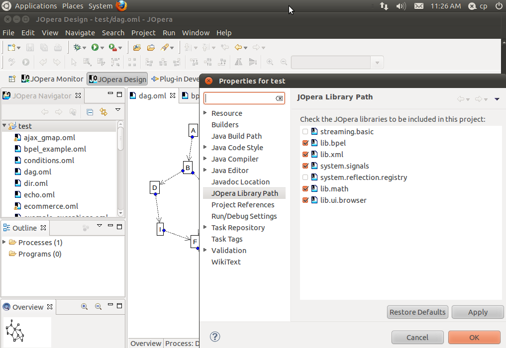Launch Firefox from the top panel
The width and height of the screenshot is (506, 348).
tap(121, 6)
